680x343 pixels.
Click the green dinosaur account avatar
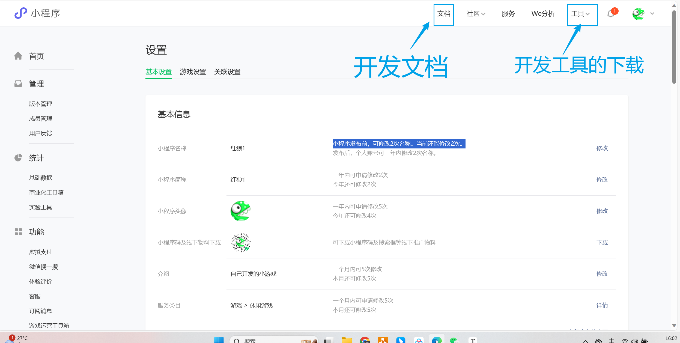click(638, 14)
